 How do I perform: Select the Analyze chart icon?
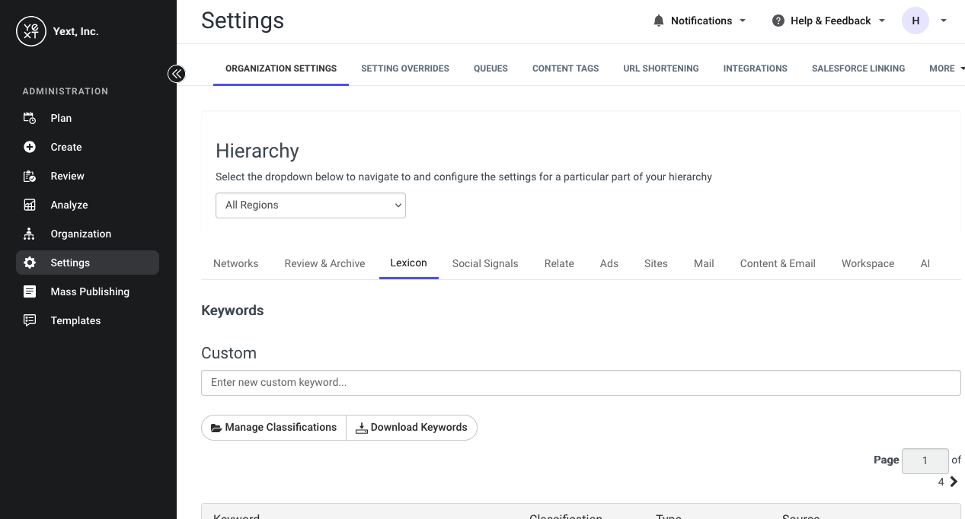pyautogui.click(x=30, y=205)
